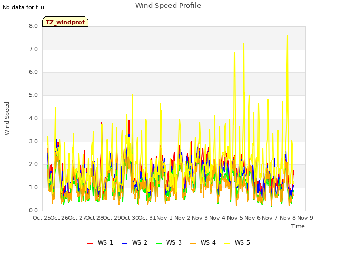Select the WS_3 legend label
The image size is (337, 253).
[x=174, y=242]
